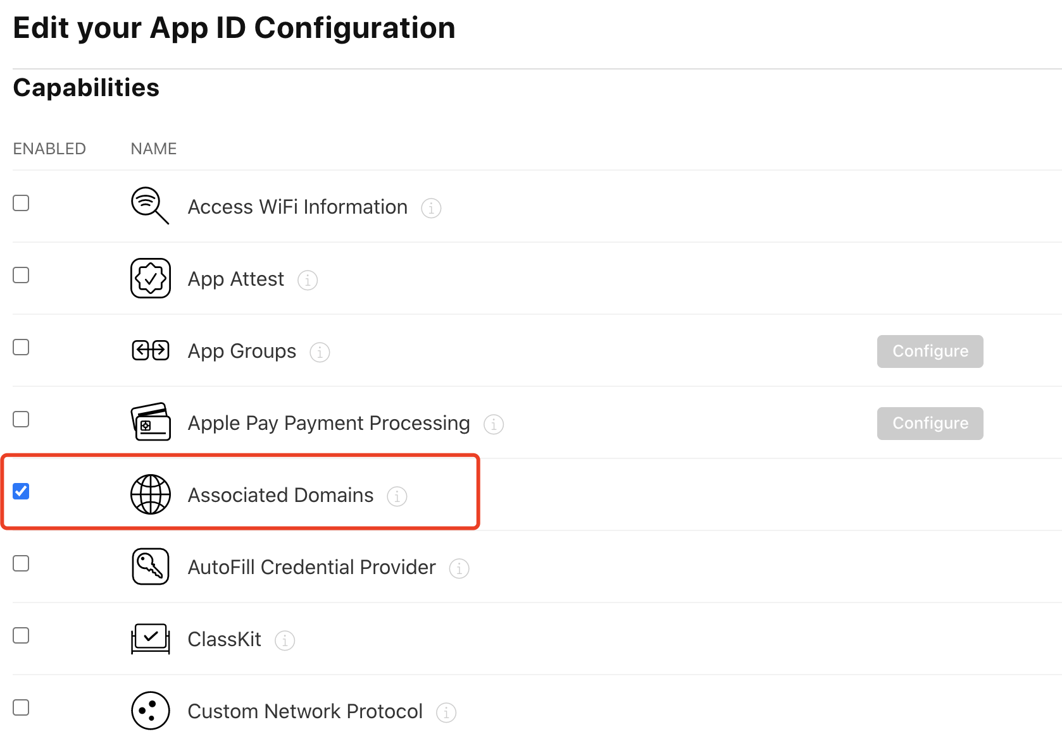
Task: Check the Apple Pay Payment Processing box
Action: pos(21,419)
